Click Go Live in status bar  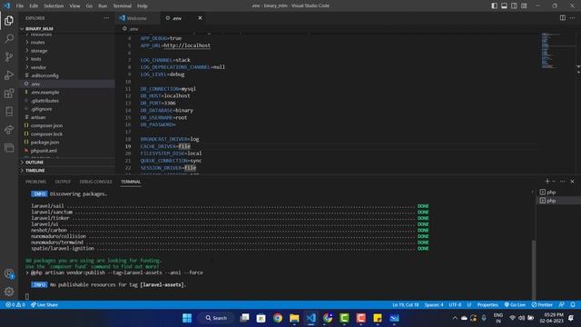(x=515, y=305)
